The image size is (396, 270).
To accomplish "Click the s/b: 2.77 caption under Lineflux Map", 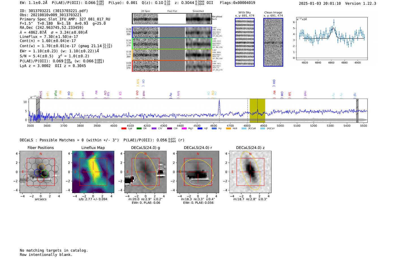I will (x=93, y=199).
